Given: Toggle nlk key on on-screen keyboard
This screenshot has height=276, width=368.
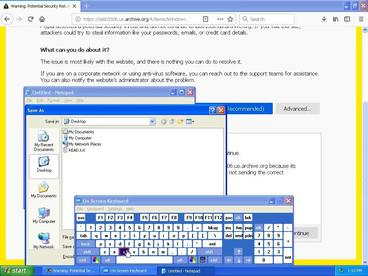Looking at the screenshot, I should [259, 227].
